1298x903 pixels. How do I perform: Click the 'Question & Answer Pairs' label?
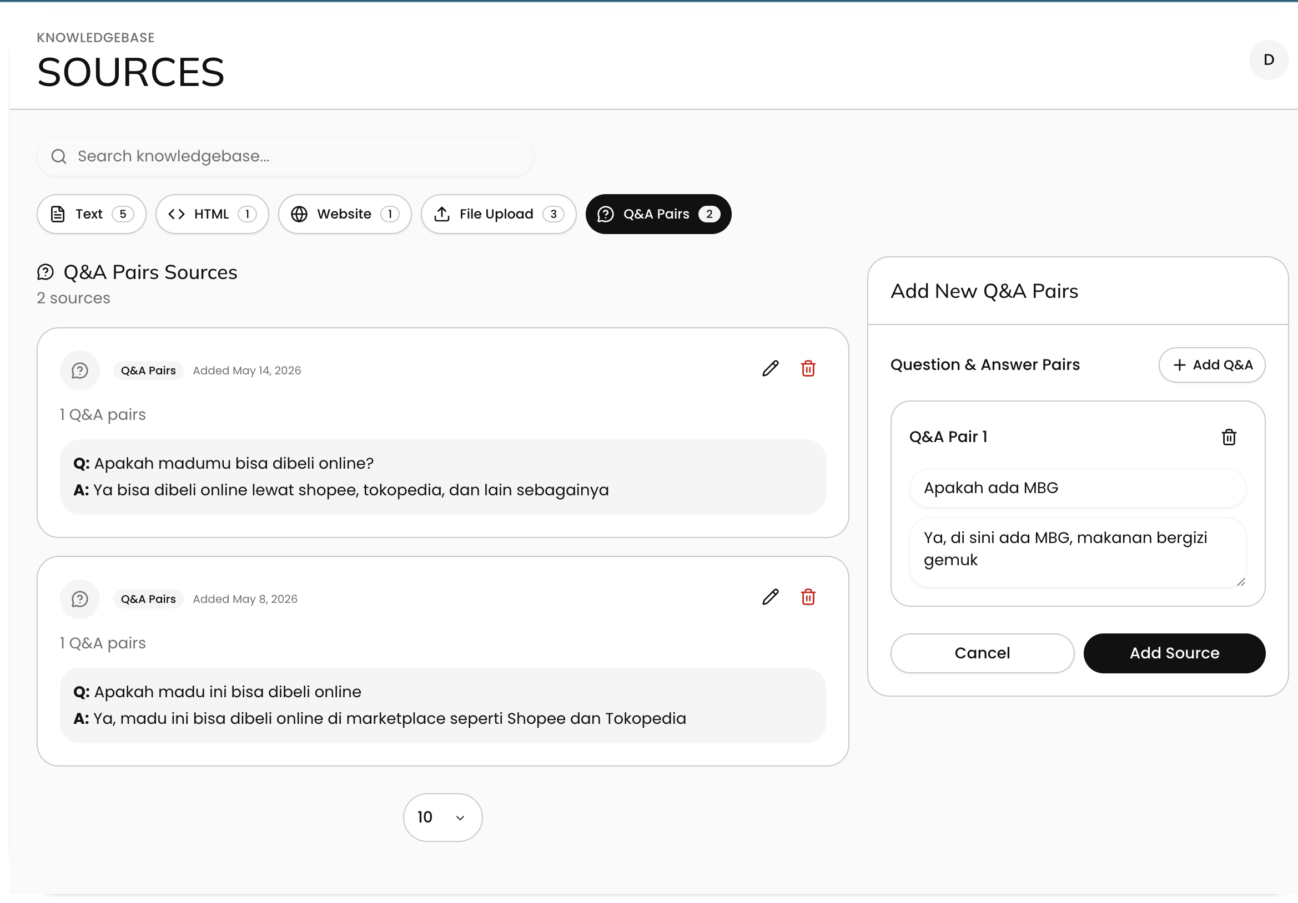tap(985, 365)
